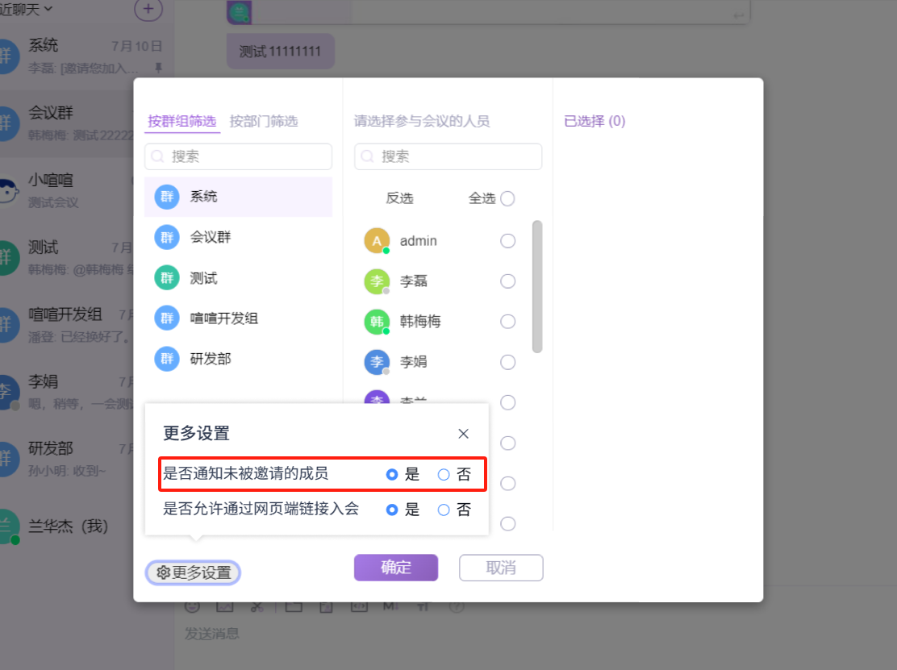Click the 会议群 group avatar icon
Screen dimensions: 897x670
click(166, 238)
